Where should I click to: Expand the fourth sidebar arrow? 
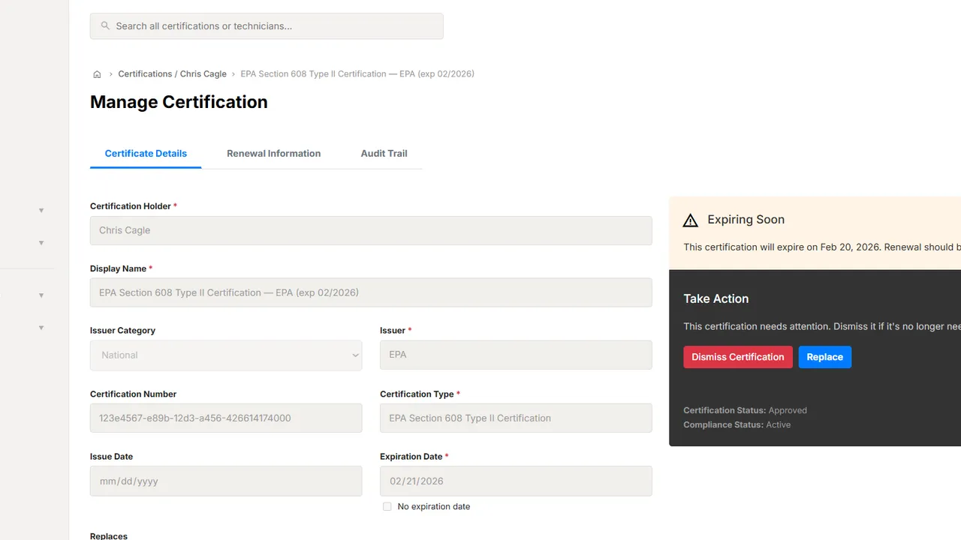pos(41,328)
